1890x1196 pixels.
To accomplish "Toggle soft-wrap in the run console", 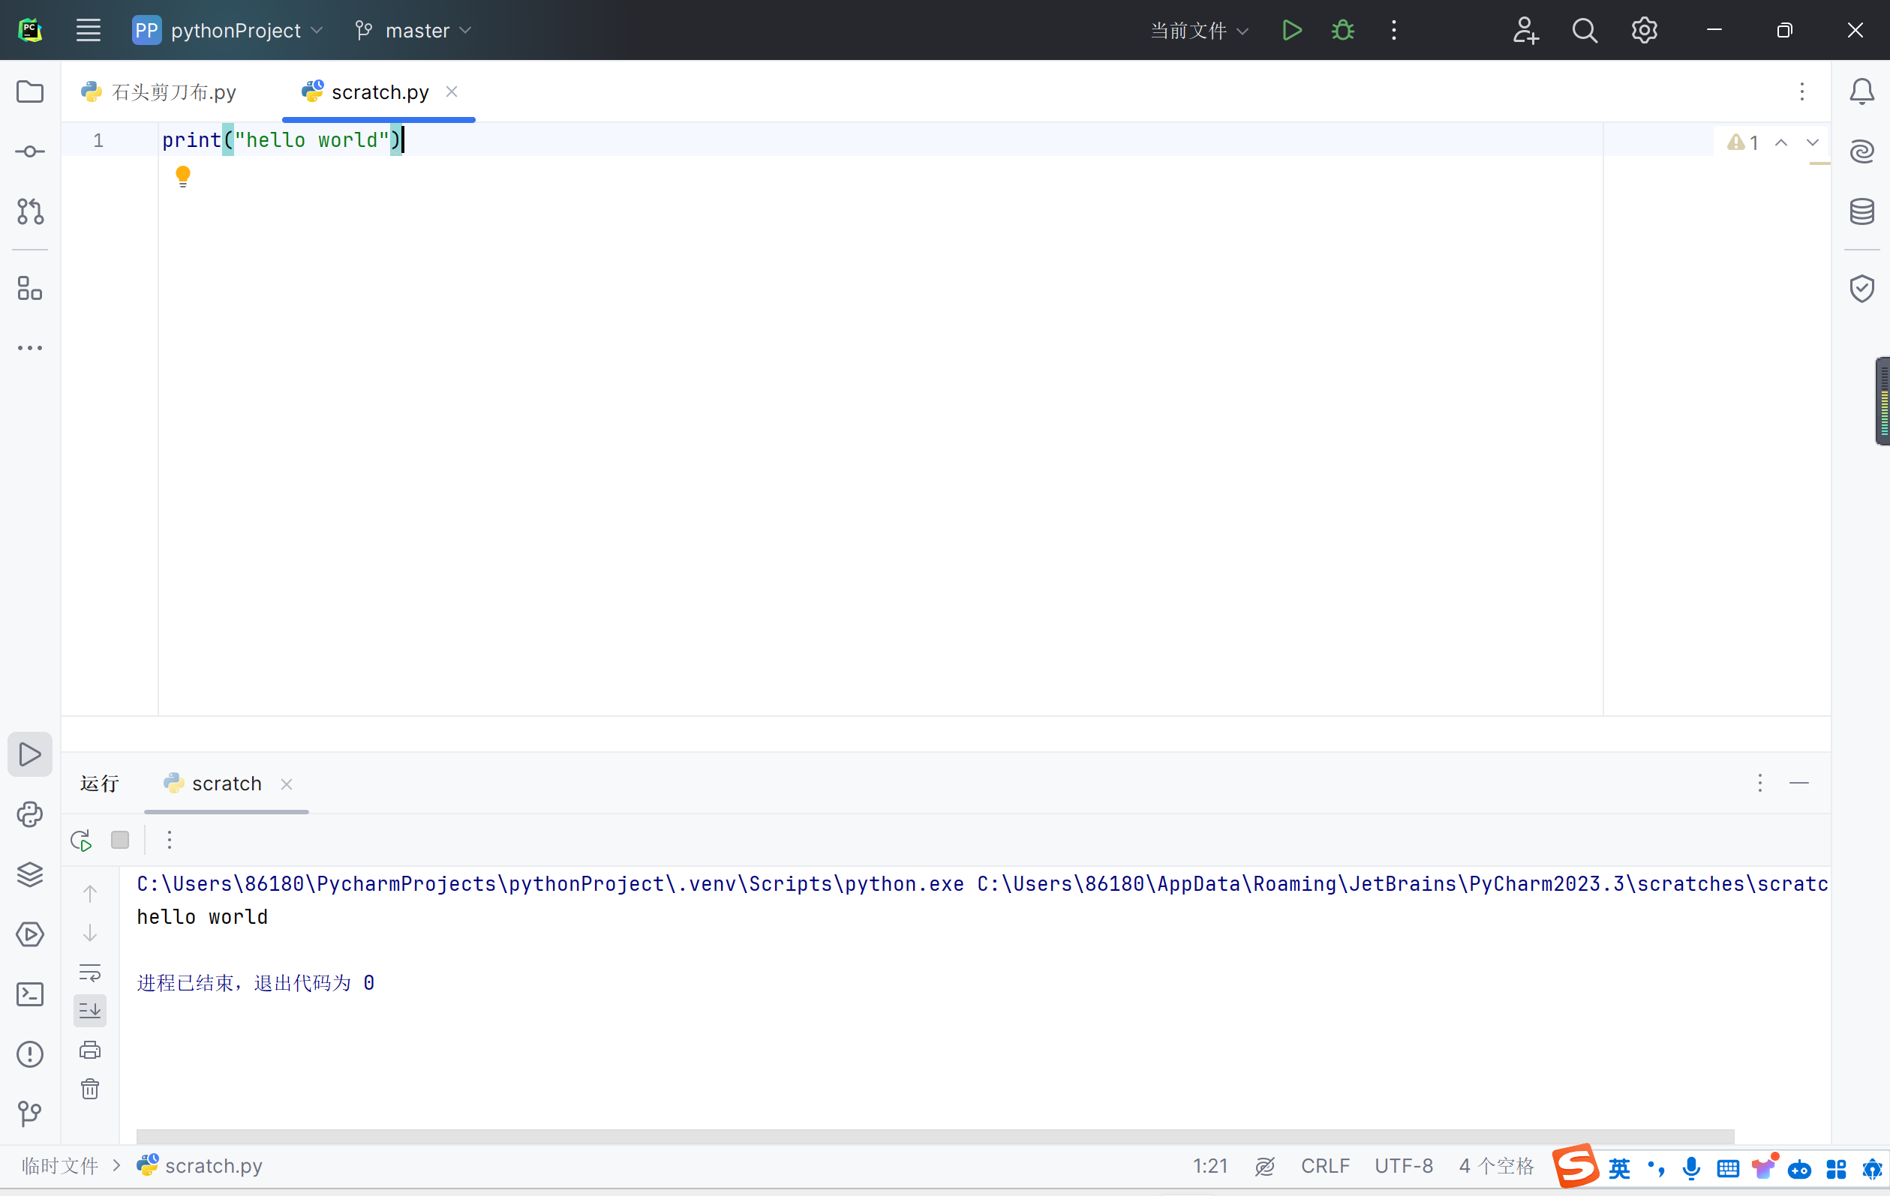I will tap(90, 973).
